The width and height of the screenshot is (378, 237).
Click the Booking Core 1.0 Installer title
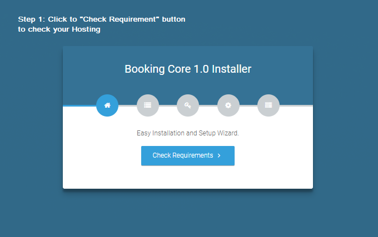188,69
